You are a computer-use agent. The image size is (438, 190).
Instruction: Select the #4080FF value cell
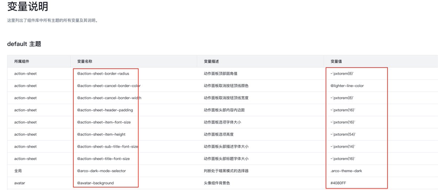338,183
